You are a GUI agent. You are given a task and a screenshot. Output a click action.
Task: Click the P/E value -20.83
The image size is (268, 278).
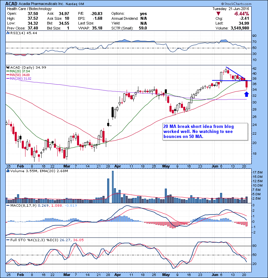(x=96, y=14)
